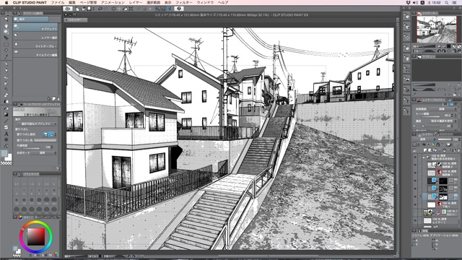Screen dimensions: 462x260
Task: Toggle the third snap icon in command bar
Action: tap(169, 9)
